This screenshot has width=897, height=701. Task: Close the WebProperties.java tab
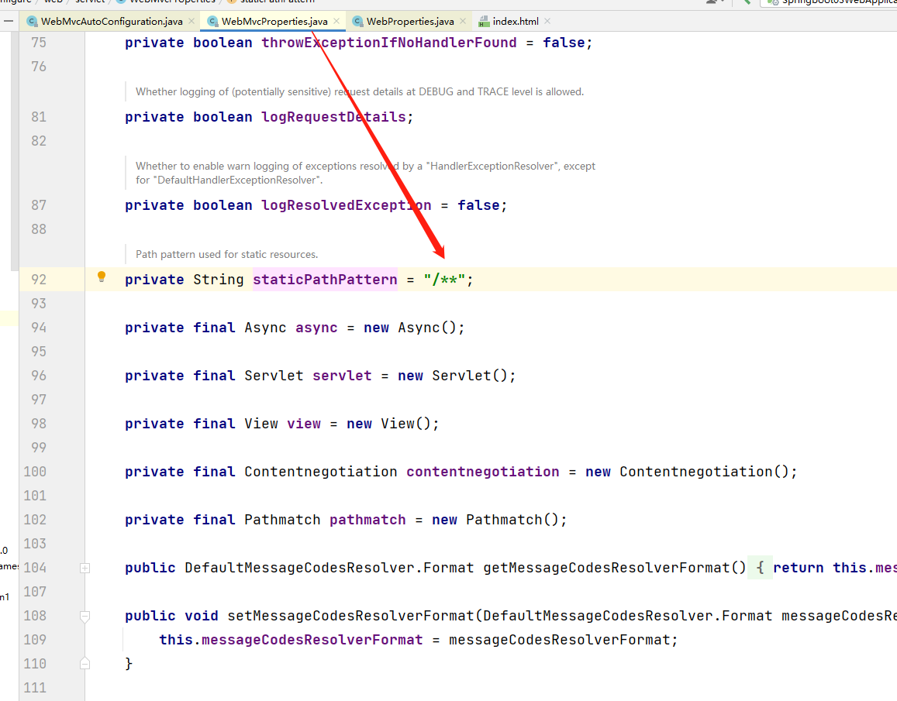(x=463, y=21)
